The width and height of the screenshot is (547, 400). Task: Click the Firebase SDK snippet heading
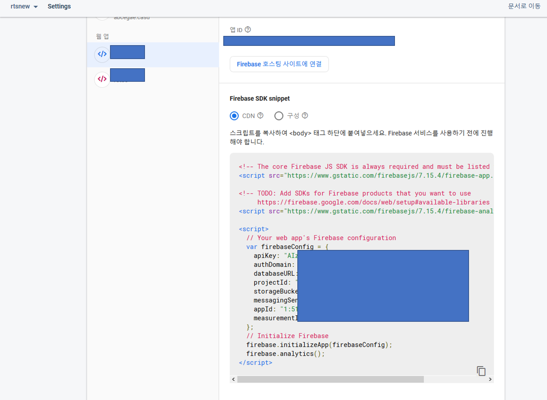click(x=260, y=98)
